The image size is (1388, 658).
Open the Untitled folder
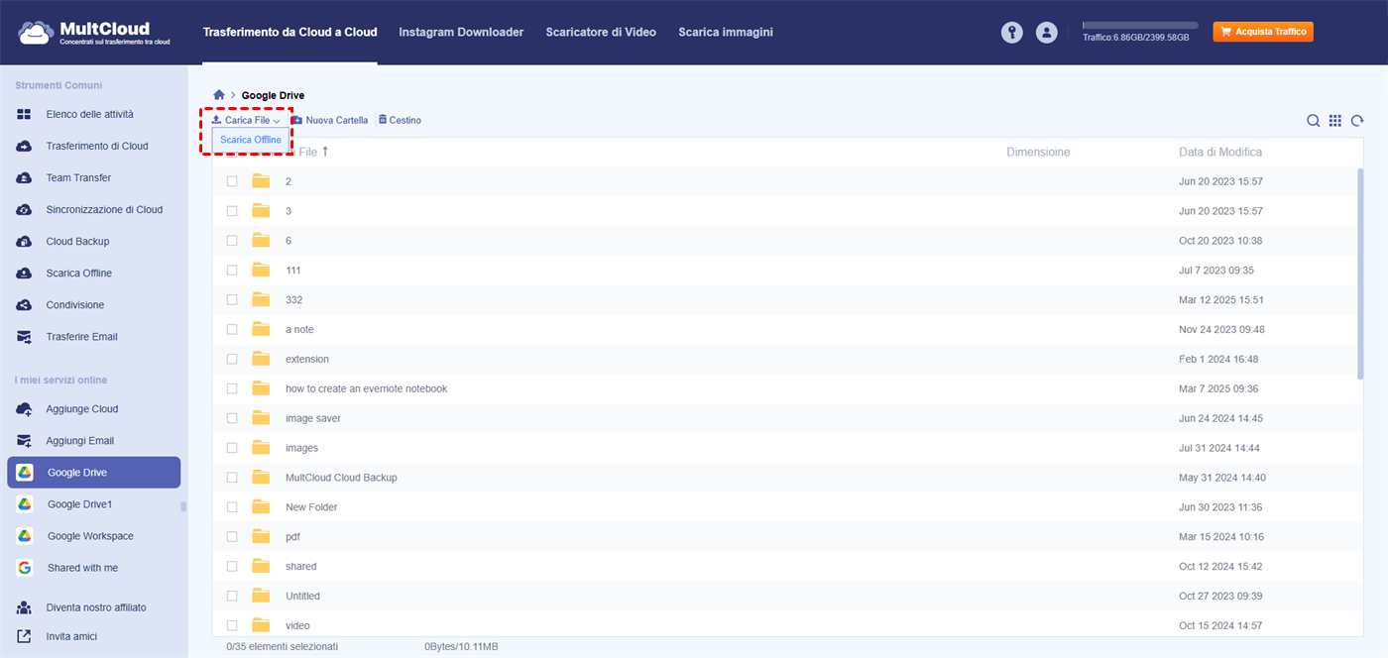(302, 597)
